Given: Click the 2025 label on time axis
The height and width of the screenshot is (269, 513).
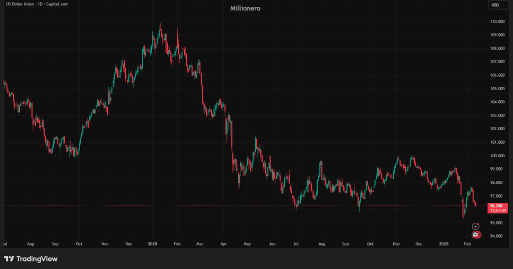Looking at the screenshot, I should coord(152,243).
